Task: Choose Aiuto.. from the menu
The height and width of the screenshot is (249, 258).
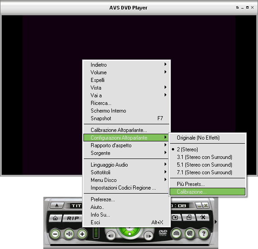Action: (126, 207)
